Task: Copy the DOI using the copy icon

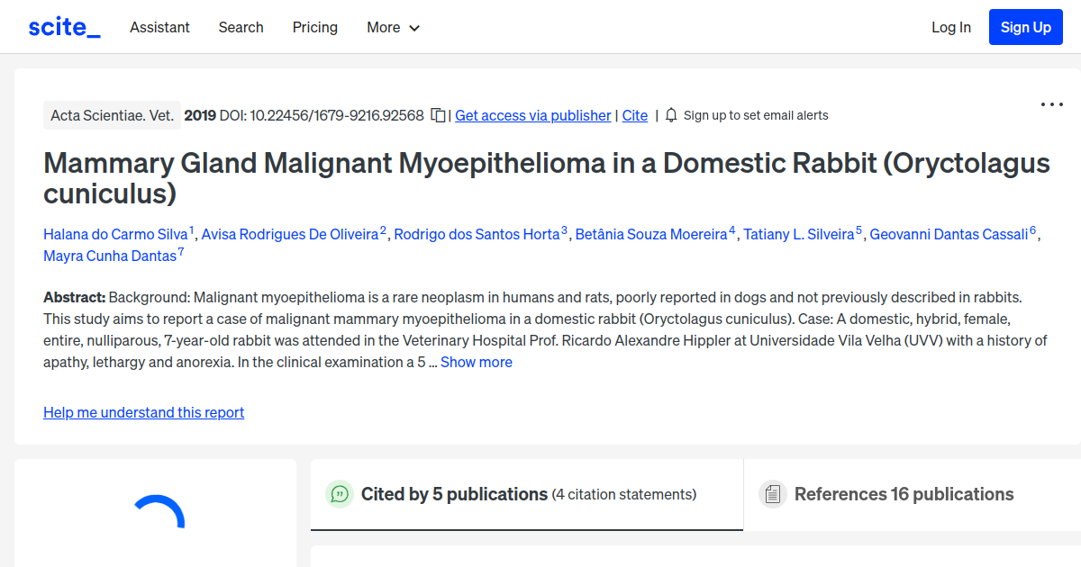Action: coord(438,115)
